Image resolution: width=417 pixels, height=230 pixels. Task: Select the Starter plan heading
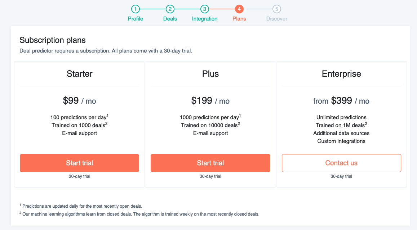pos(80,74)
